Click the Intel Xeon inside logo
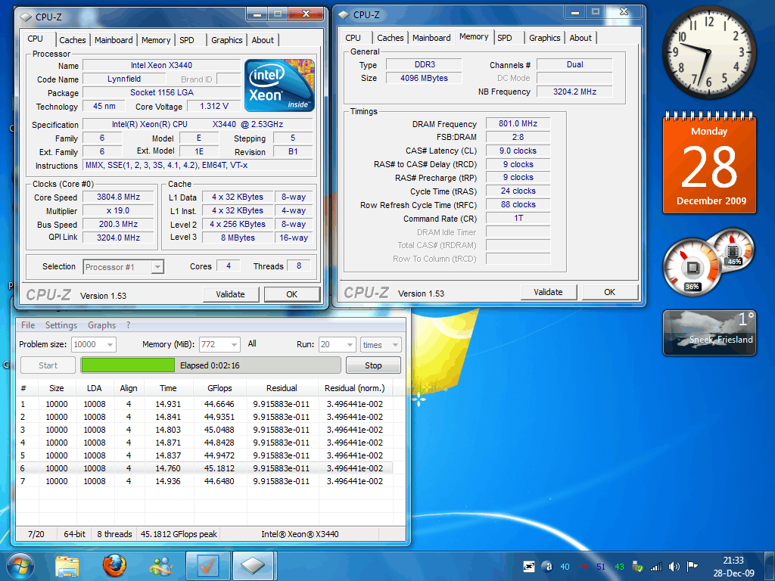The image size is (775, 581). (279, 85)
